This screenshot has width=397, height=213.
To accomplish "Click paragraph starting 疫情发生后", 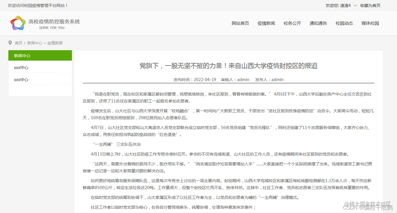I will point(228,114).
